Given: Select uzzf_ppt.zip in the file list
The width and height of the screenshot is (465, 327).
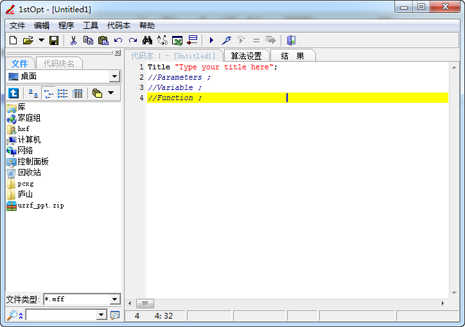Looking at the screenshot, I should (40, 206).
